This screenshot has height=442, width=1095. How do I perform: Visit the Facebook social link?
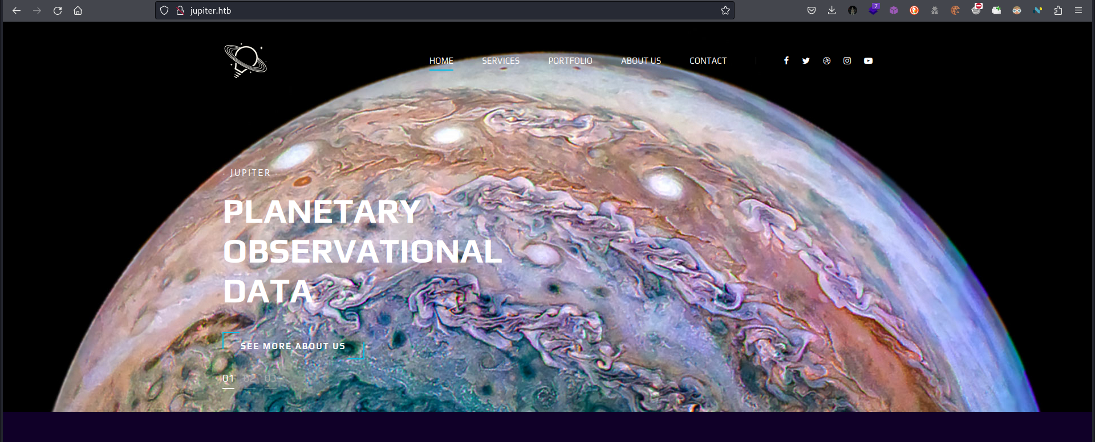click(x=786, y=60)
